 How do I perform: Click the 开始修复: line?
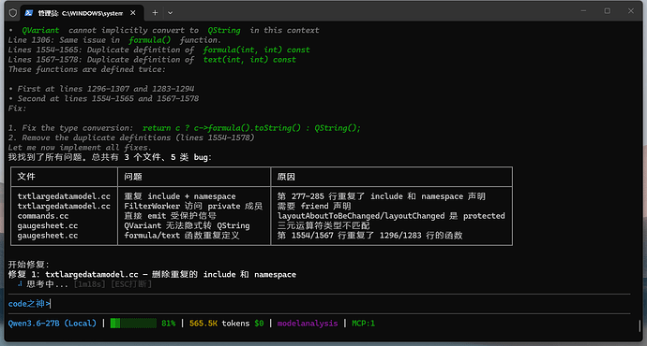[x=29, y=265]
